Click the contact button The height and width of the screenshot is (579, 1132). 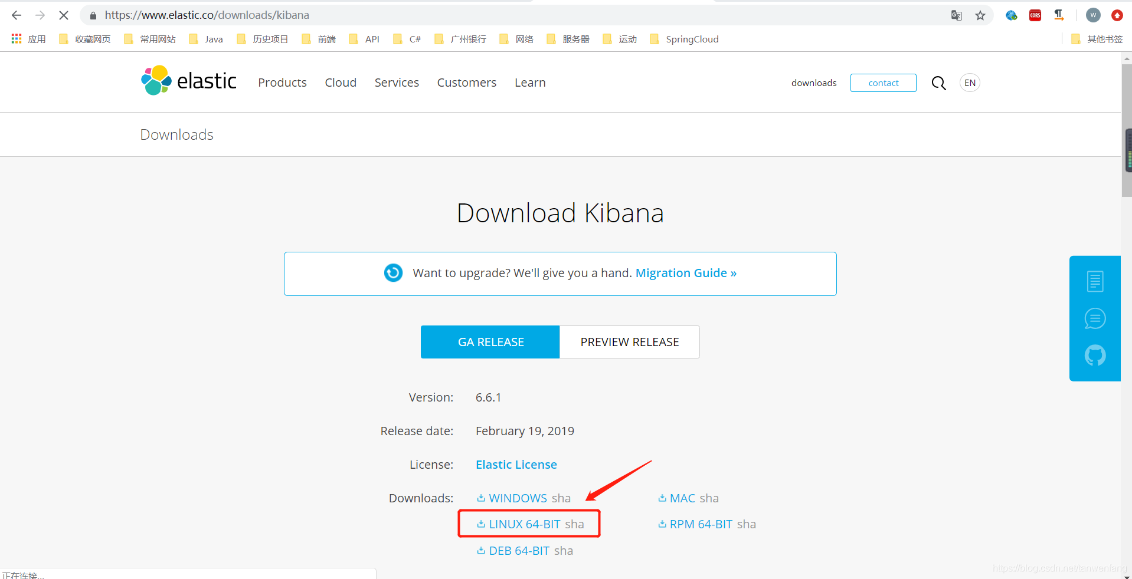(x=884, y=83)
